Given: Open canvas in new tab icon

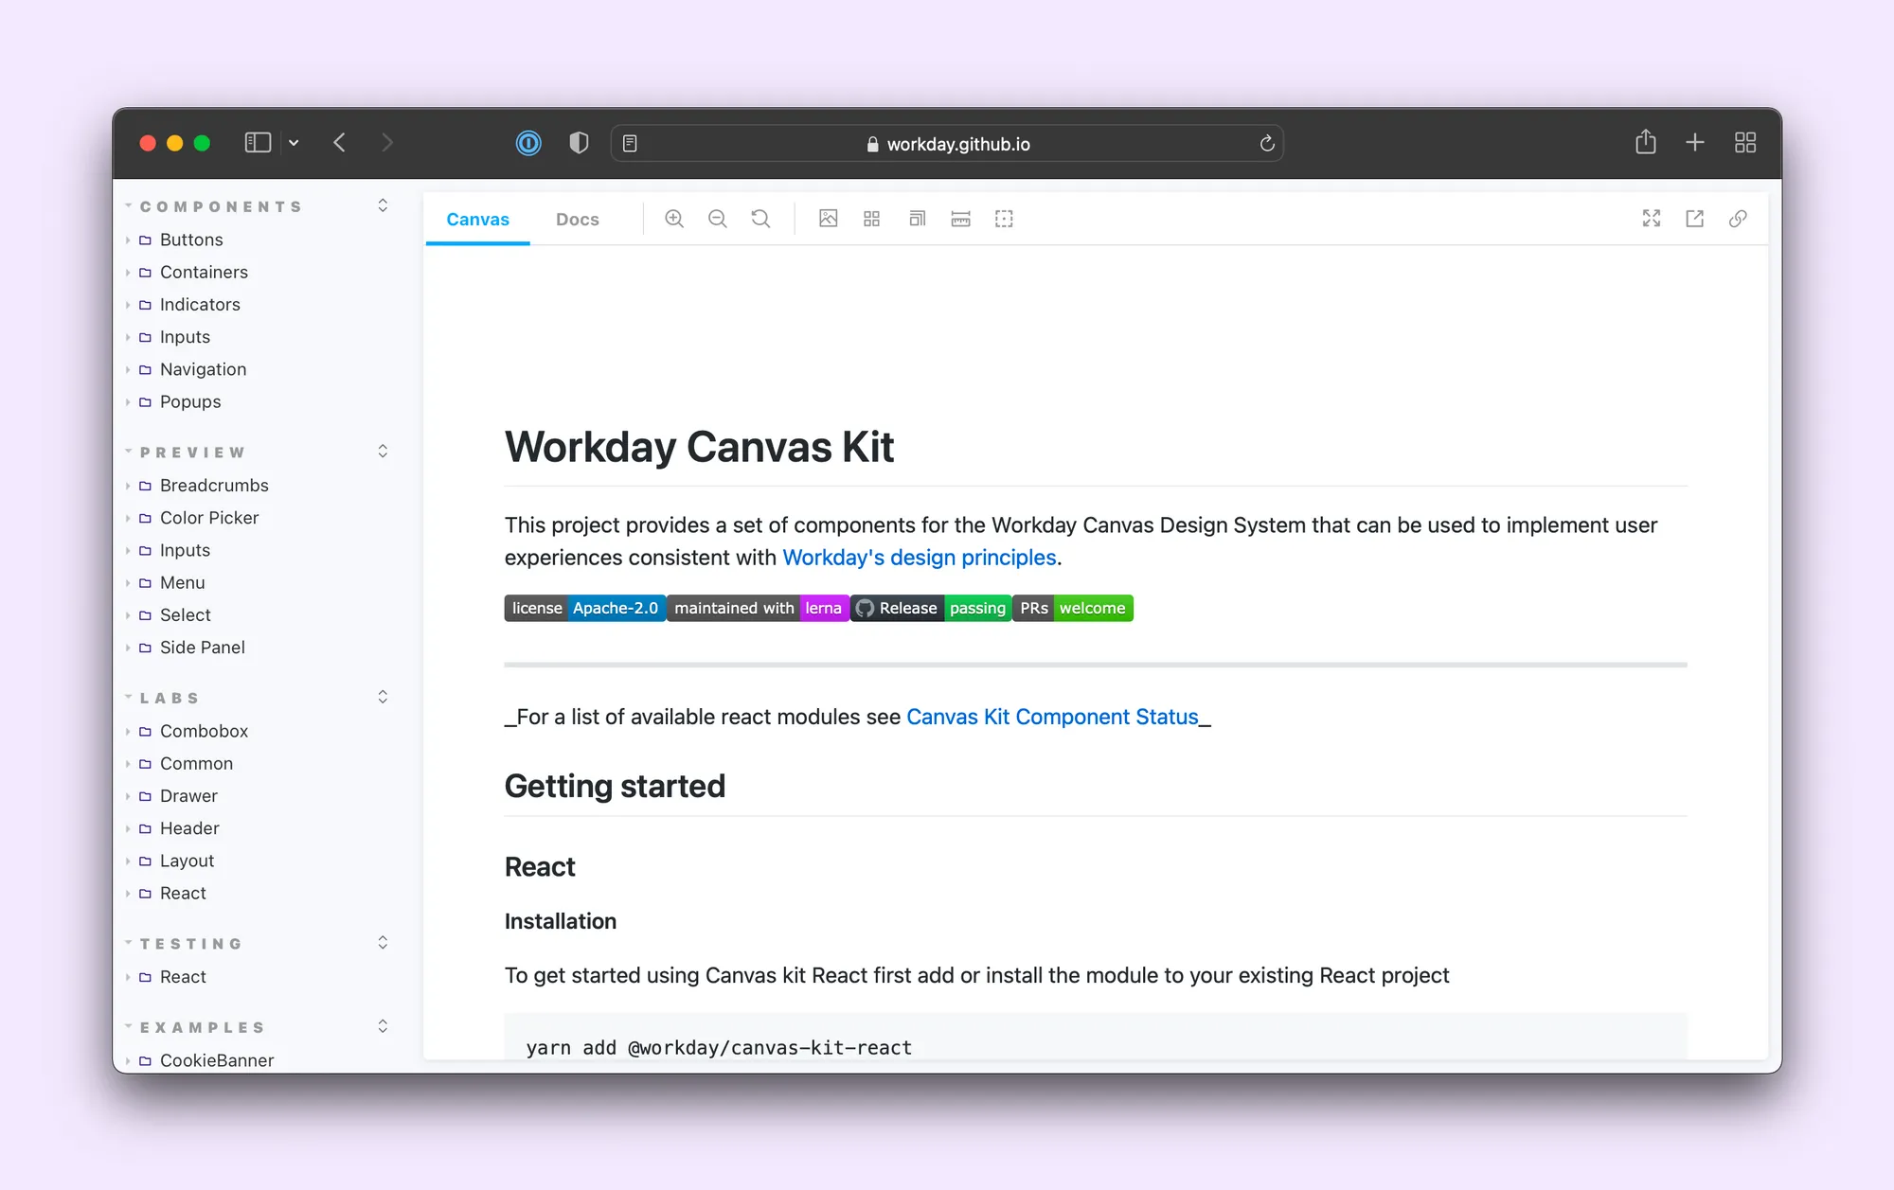Looking at the screenshot, I should pos(1695,219).
